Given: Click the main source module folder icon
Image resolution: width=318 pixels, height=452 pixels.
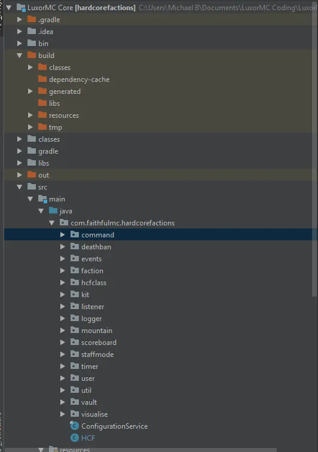Looking at the screenshot, I should [42, 199].
